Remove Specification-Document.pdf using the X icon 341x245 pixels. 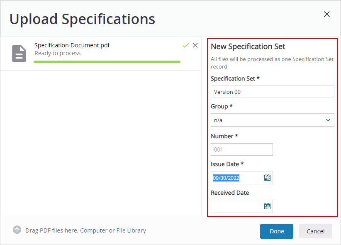point(195,45)
